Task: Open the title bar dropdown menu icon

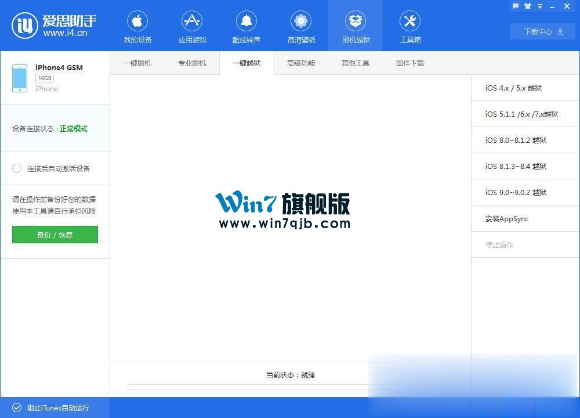Action: point(539,6)
